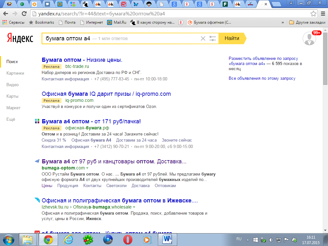Focus the Yandex search query field
The image size is (328, 246).
pyautogui.click(x=121, y=38)
